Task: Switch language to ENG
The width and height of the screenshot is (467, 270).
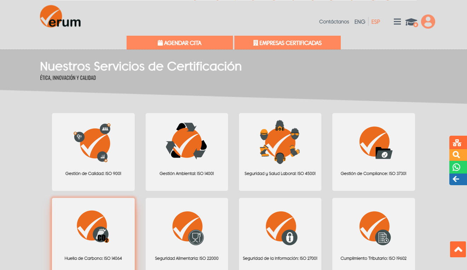Action: (x=360, y=22)
